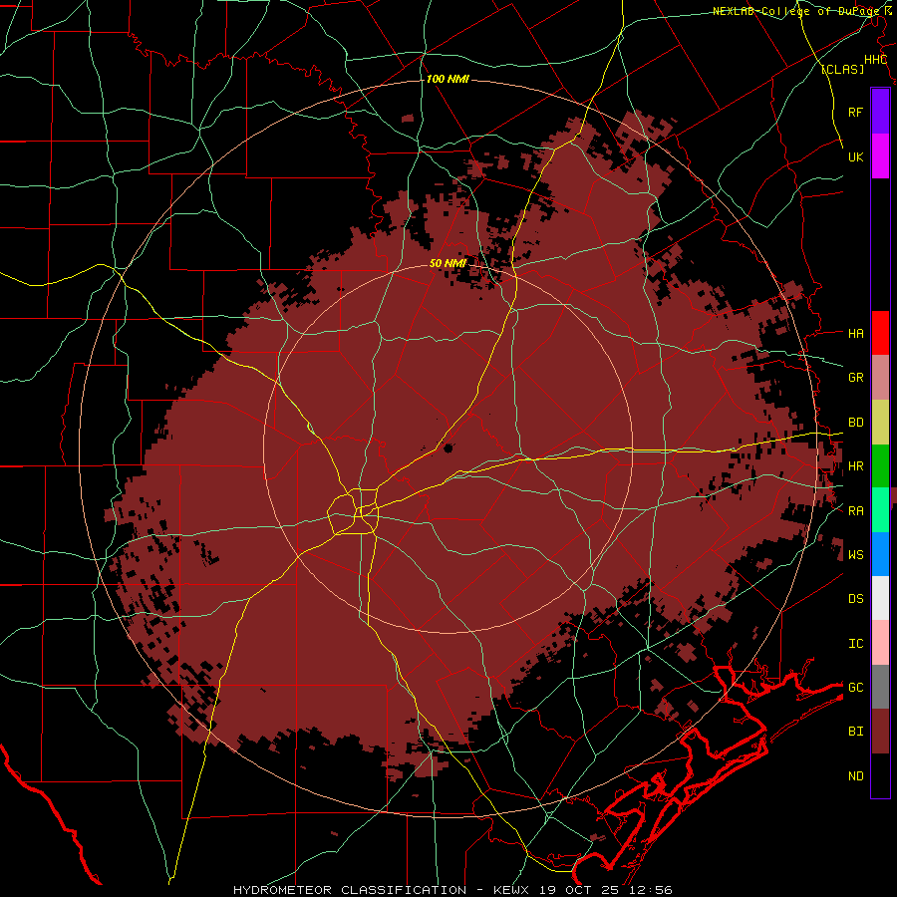Click the DS white legend swatch
Screen dimensions: 897x897
click(x=880, y=598)
